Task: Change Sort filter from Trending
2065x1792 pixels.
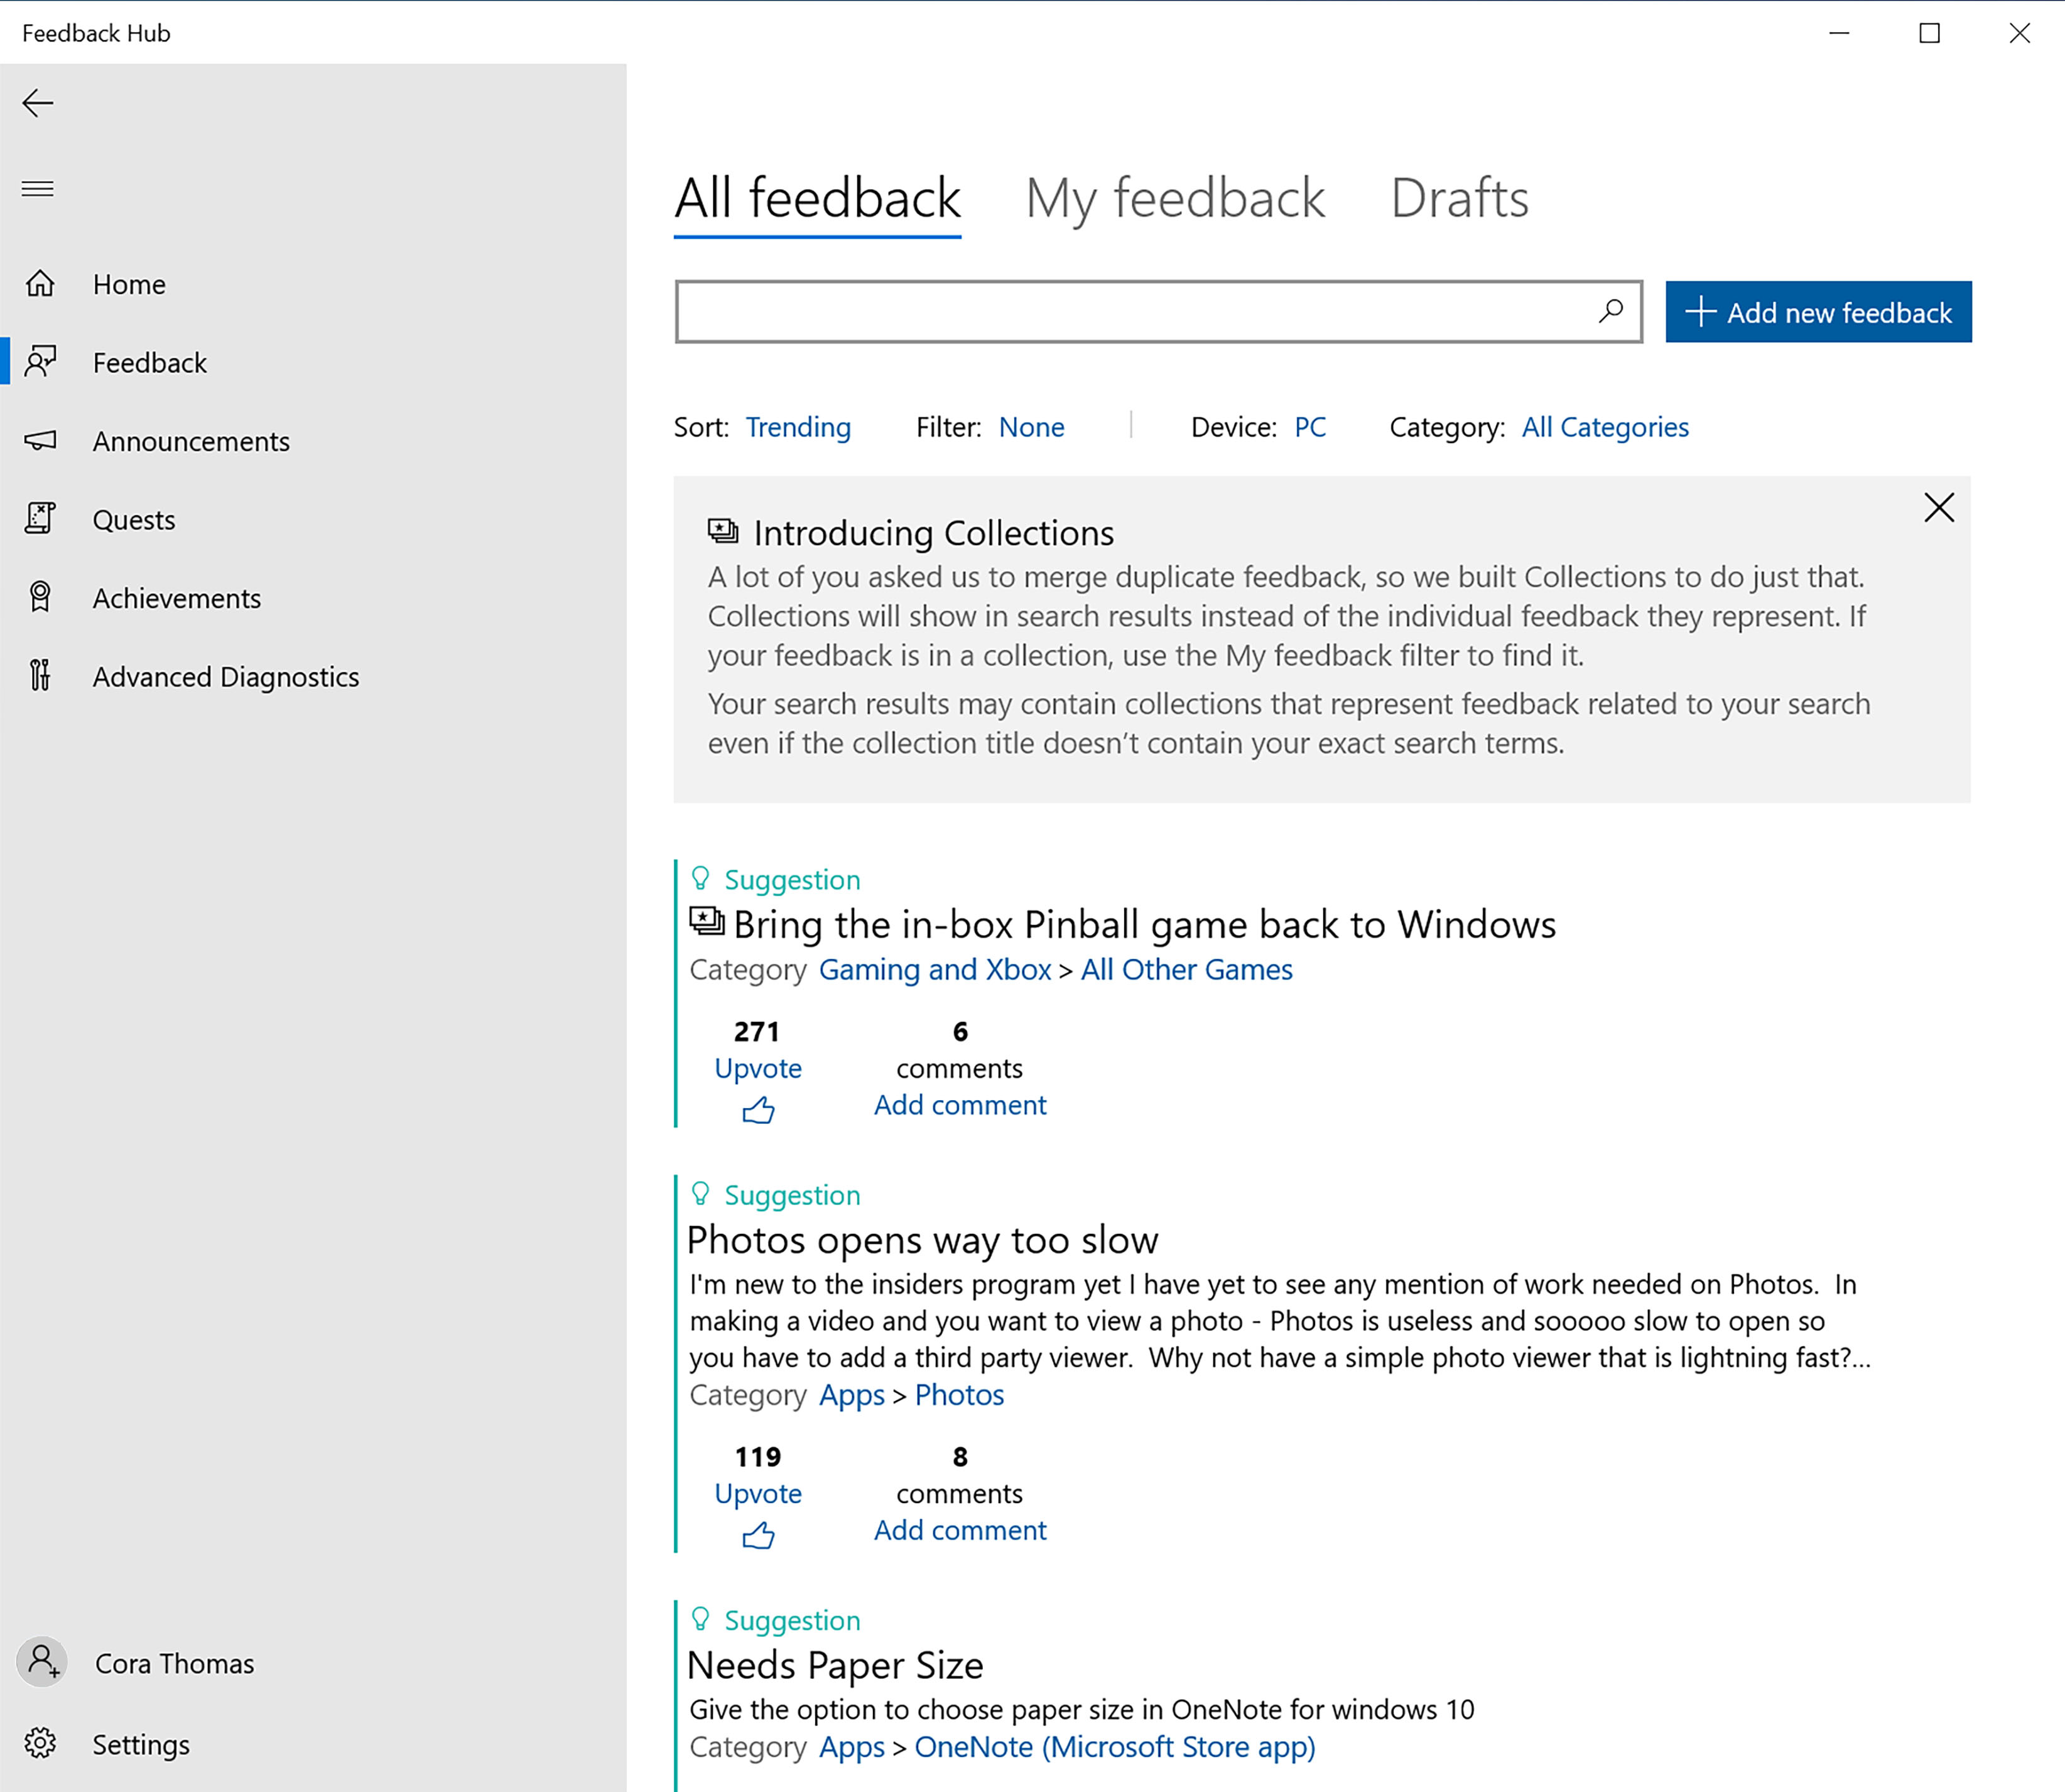Action: pos(796,426)
